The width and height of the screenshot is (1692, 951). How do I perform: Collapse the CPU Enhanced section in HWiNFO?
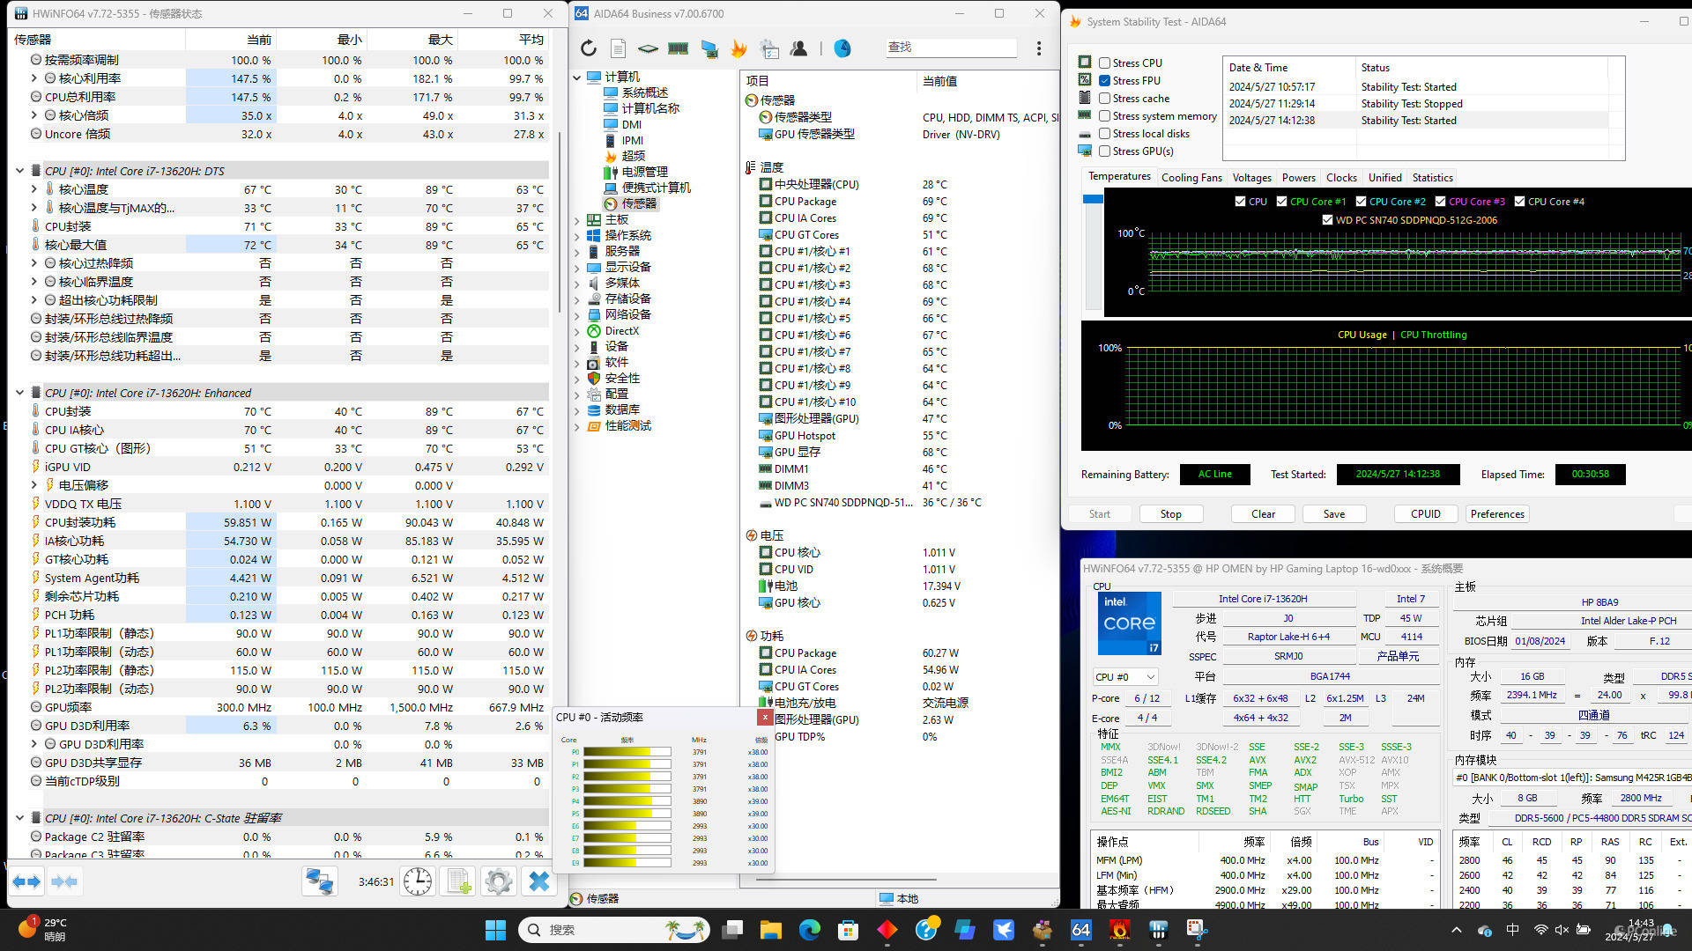click(x=19, y=393)
